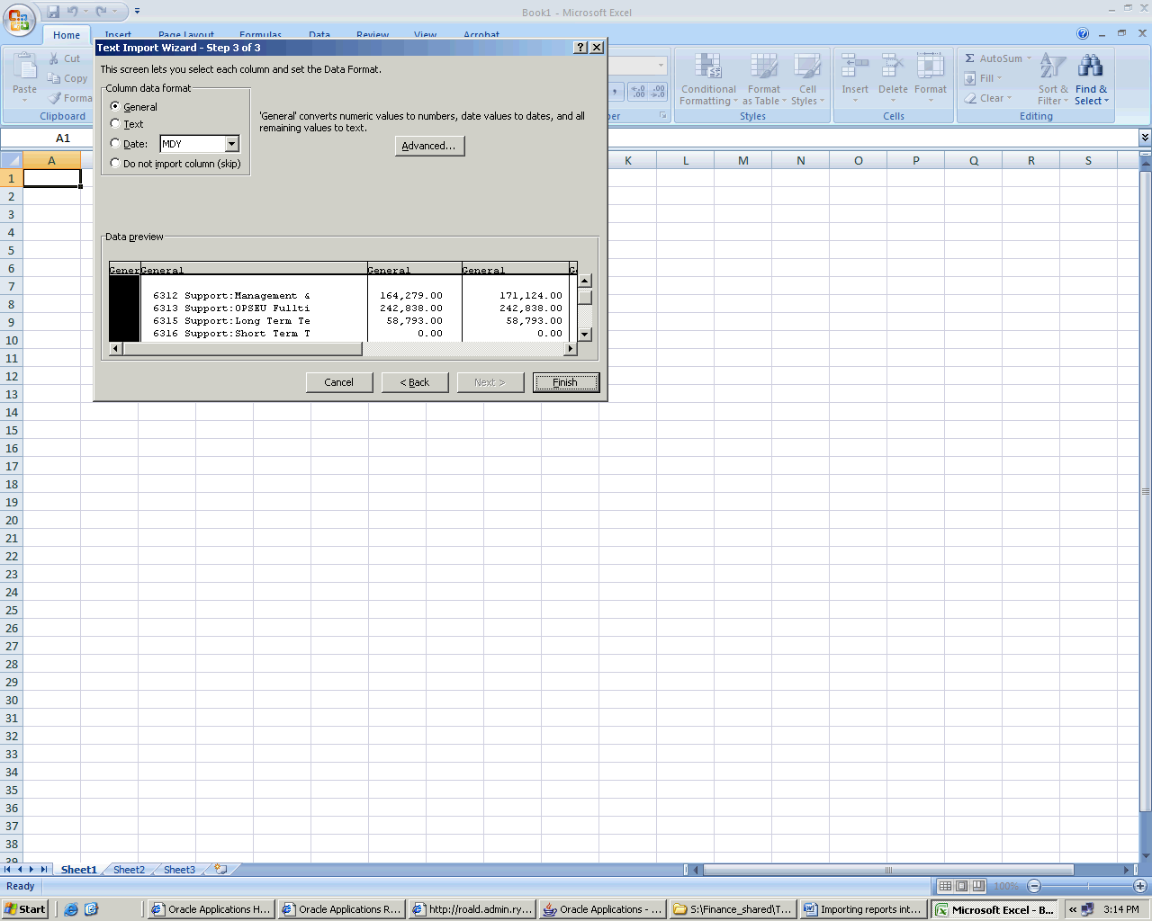Open the Find & Select binoculars icon
This screenshot has height=921, width=1152.
1090,67
